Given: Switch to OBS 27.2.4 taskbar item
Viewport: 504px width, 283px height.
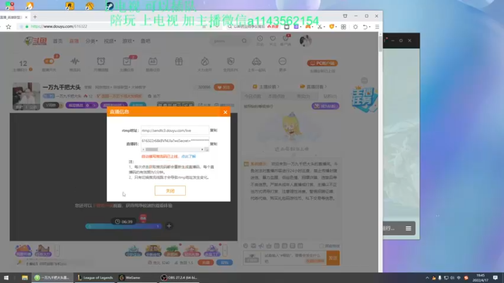Looking at the screenshot, I should (x=179, y=277).
